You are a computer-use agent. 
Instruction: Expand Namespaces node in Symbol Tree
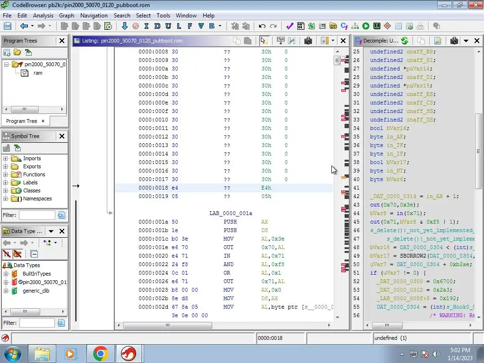[5, 199]
